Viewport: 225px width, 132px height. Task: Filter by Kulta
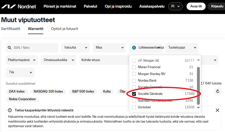(107, 92)
